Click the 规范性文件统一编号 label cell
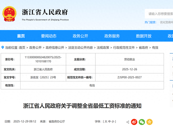 (81, 77)
